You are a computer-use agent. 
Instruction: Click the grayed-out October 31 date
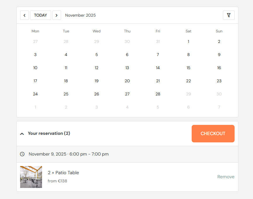(x=158, y=41)
